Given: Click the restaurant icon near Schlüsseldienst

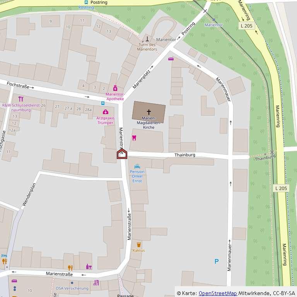Looking at the screenshot, I should (x=20, y=99).
